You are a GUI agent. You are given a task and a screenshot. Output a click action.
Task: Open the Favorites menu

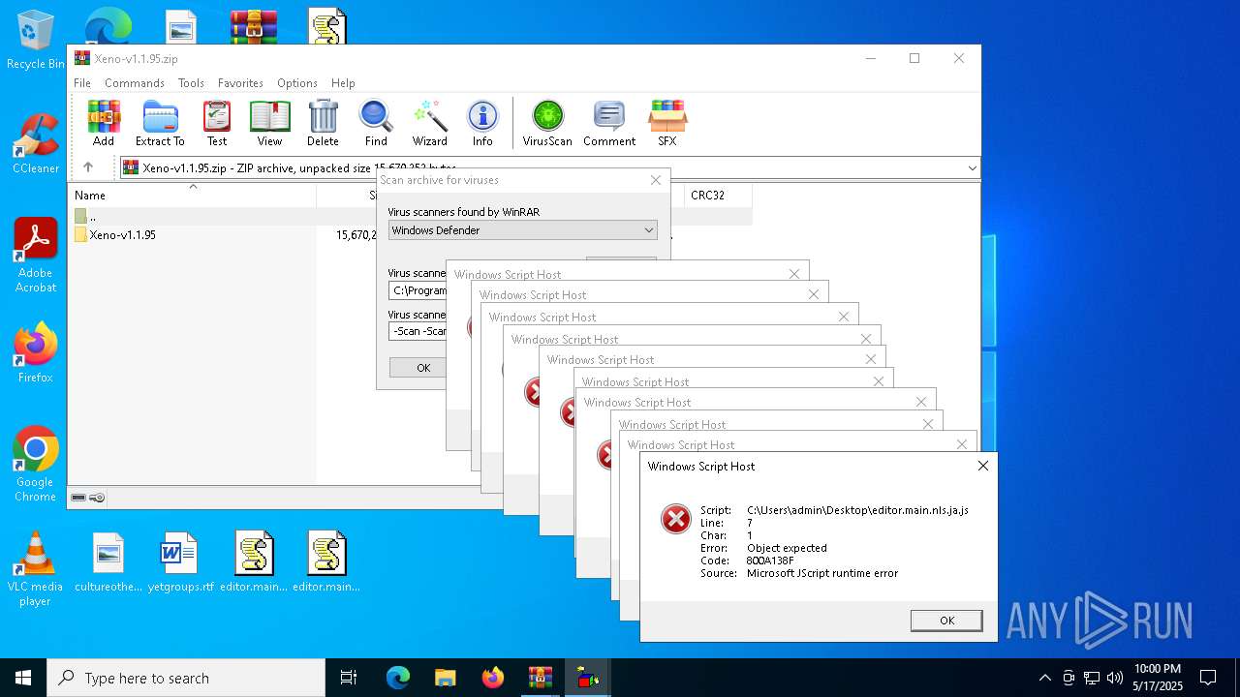[x=240, y=83]
